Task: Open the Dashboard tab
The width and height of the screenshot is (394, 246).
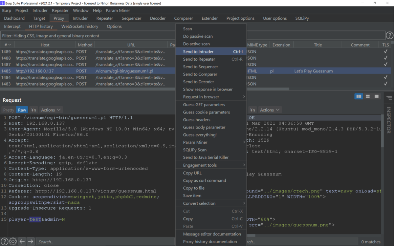Action: point(14,18)
